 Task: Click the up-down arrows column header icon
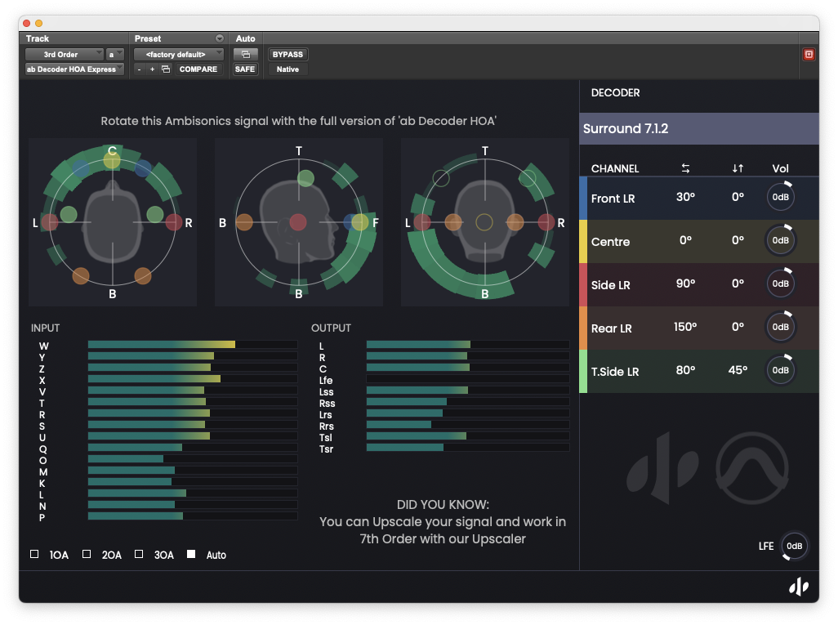coord(738,168)
